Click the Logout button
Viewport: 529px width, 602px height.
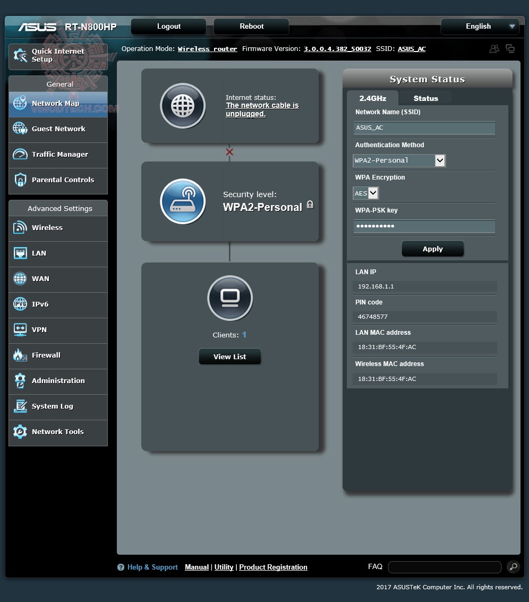(168, 27)
